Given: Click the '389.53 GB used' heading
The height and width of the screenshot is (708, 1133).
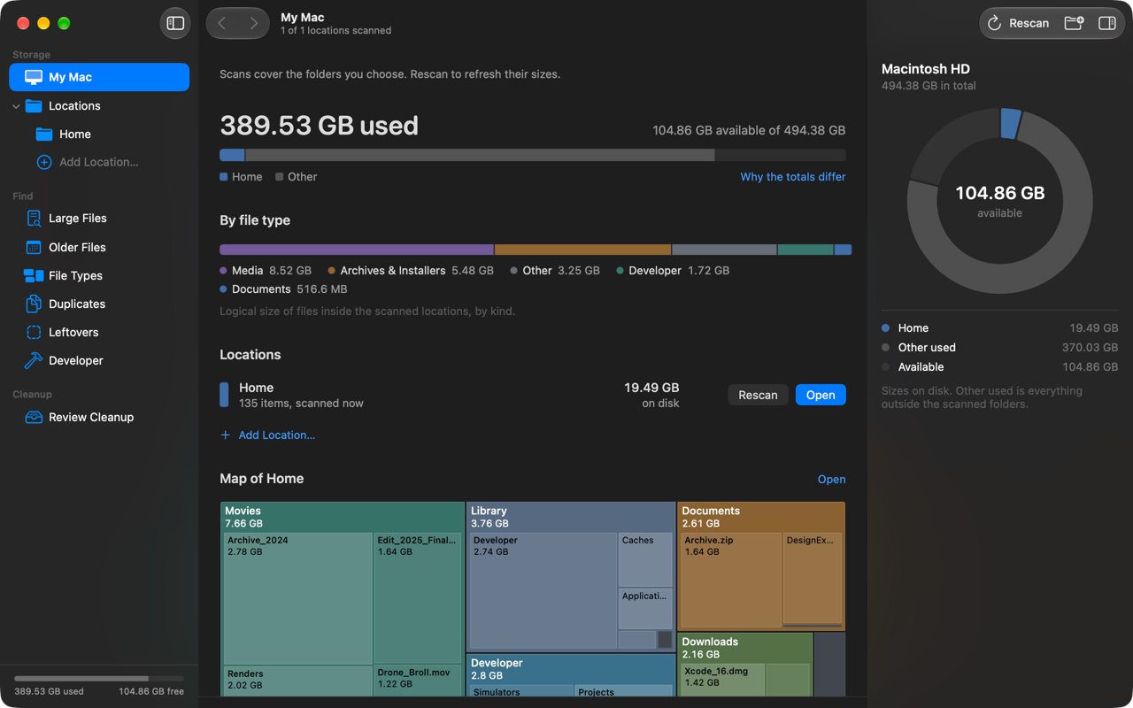Looking at the screenshot, I should 319,126.
